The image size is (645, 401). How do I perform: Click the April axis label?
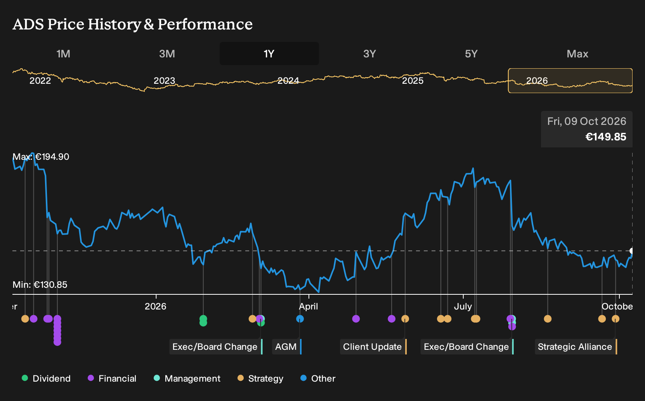309,306
